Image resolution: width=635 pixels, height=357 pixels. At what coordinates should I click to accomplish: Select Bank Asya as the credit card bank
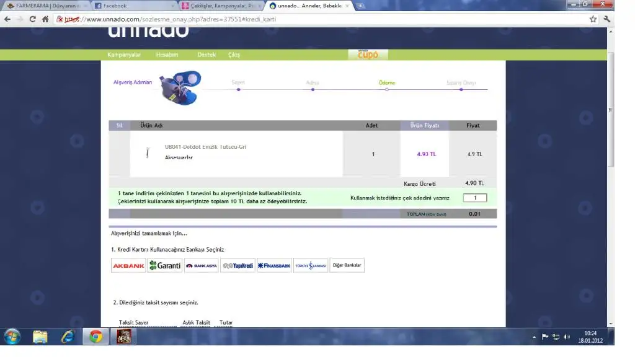pyautogui.click(x=202, y=265)
